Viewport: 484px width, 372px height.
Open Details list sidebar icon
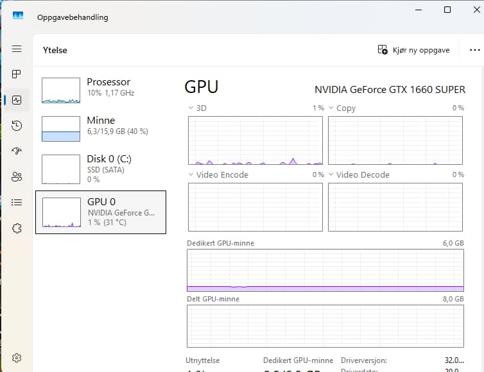pos(17,202)
